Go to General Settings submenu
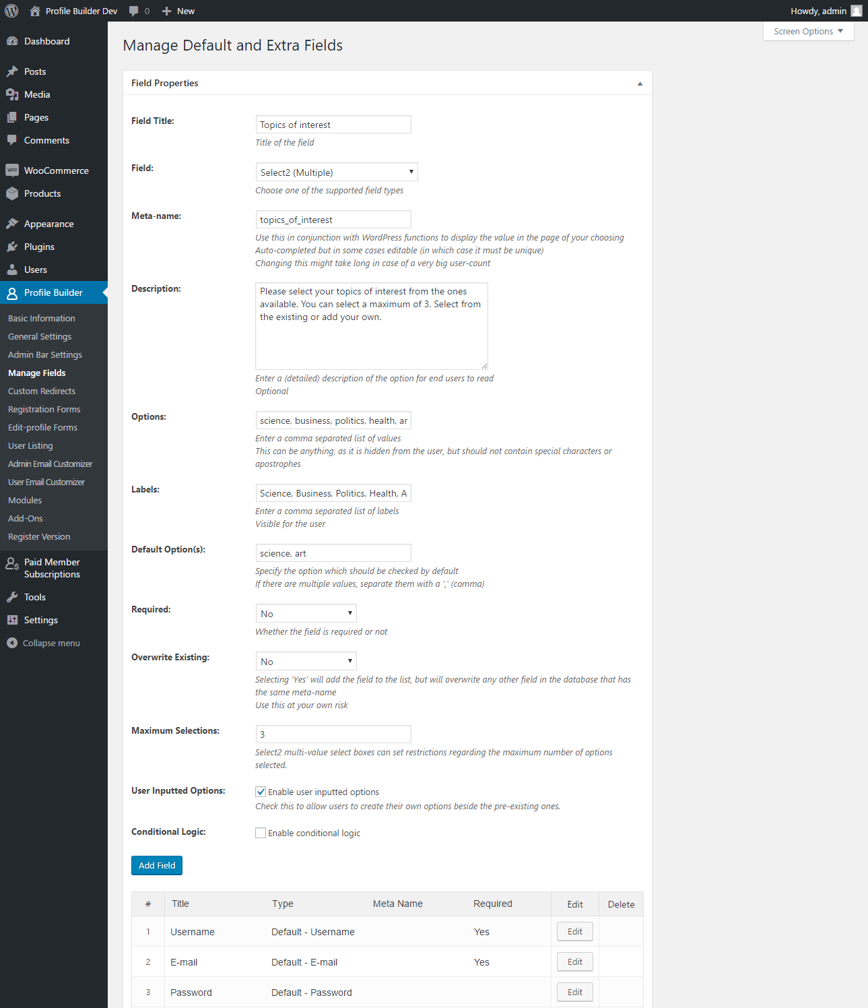 click(40, 336)
